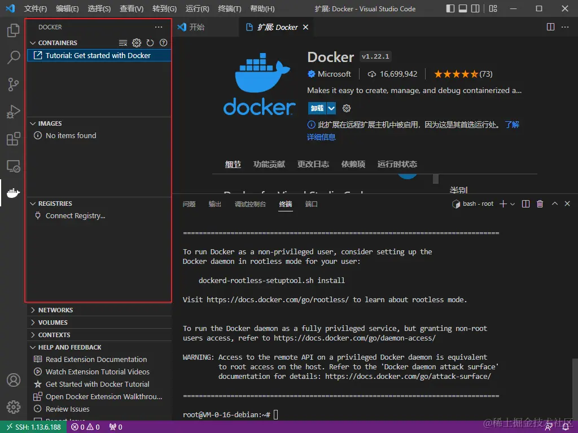The height and width of the screenshot is (433, 578).
Task: Click the 卸载 uninstall button
Action: pos(317,108)
